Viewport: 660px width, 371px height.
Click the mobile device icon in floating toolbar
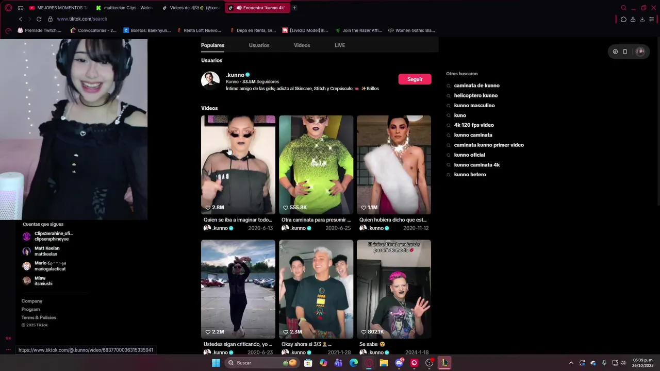[x=625, y=52]
